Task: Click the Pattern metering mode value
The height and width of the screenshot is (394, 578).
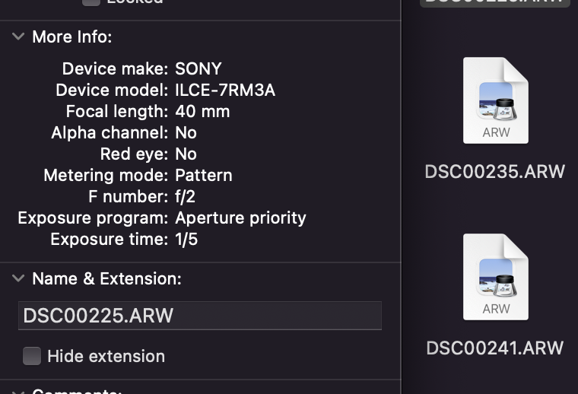Action: [x=204, y=175]
